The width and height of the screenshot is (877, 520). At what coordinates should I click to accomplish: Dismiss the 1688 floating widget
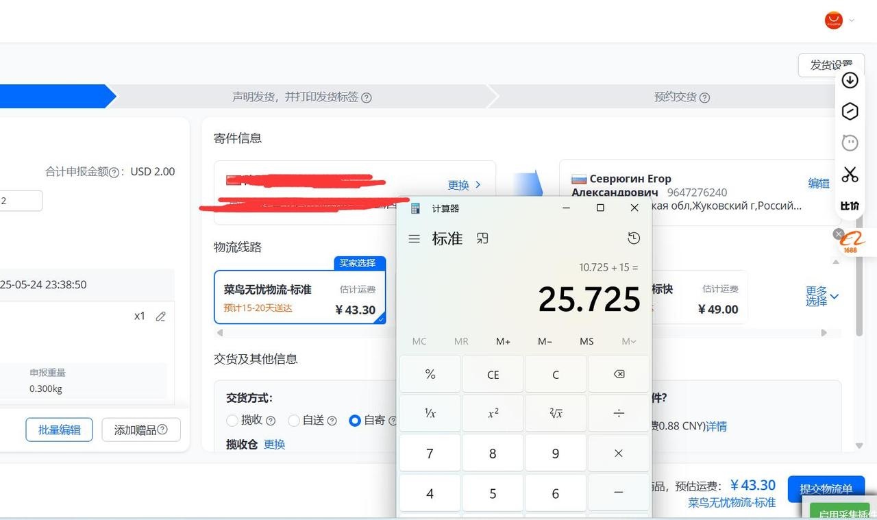(838, 234)
